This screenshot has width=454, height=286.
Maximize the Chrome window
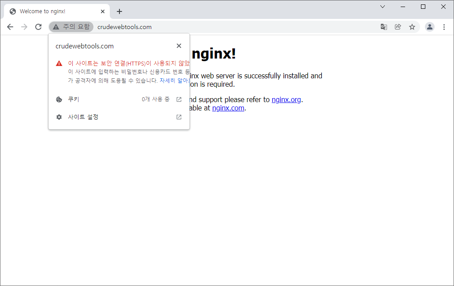[423, 7]
